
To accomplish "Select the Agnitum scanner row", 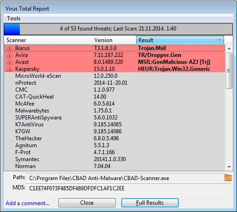I will pos(114,145).
